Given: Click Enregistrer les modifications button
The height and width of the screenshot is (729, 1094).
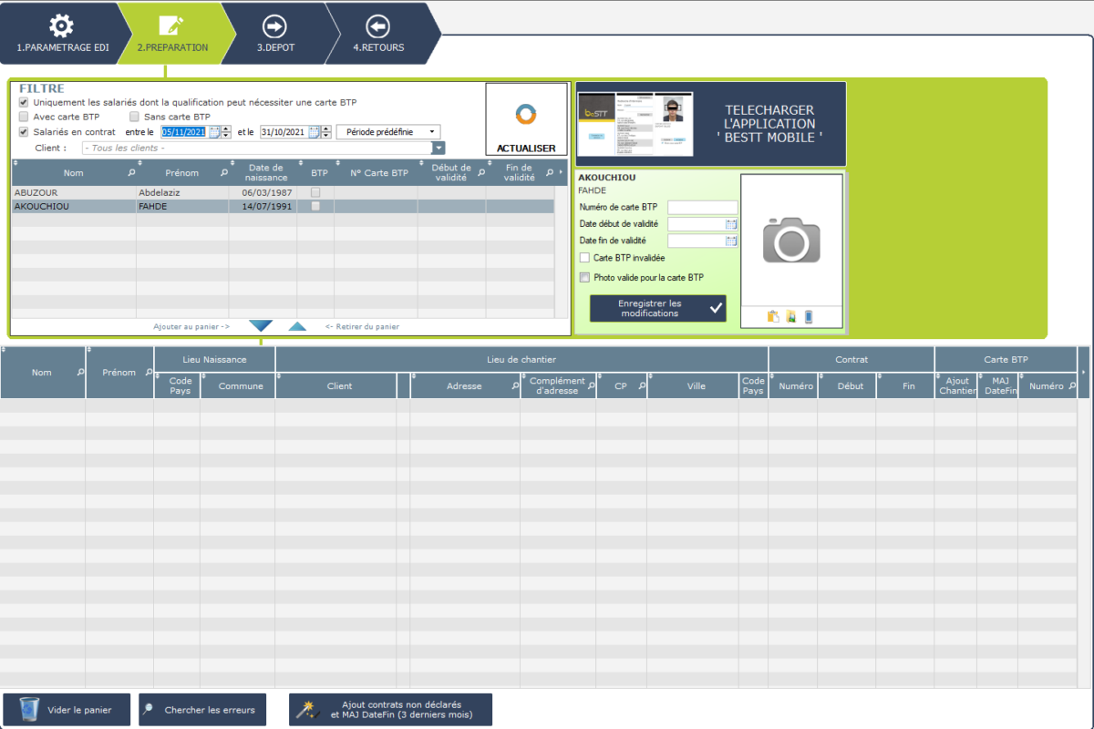Looking at the screenshot, I should point(657,308).
